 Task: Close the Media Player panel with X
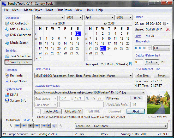coord(169,121)
